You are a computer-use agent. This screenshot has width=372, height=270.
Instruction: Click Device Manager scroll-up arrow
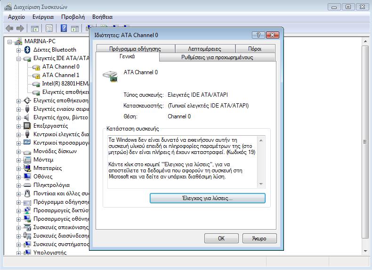365,41
